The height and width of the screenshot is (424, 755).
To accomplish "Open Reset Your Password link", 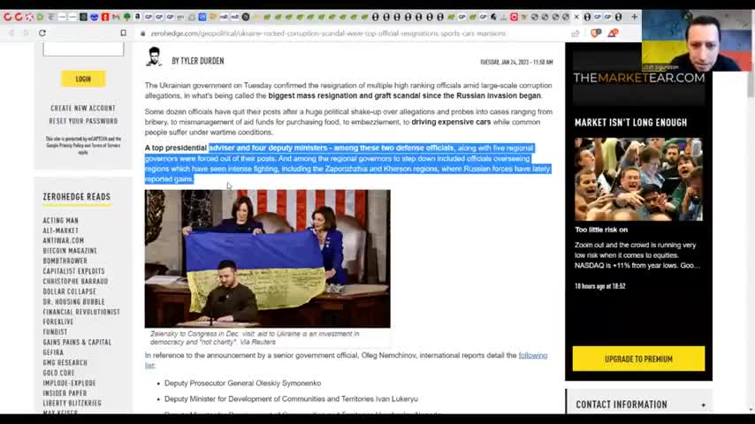I will tap(83, 121).
